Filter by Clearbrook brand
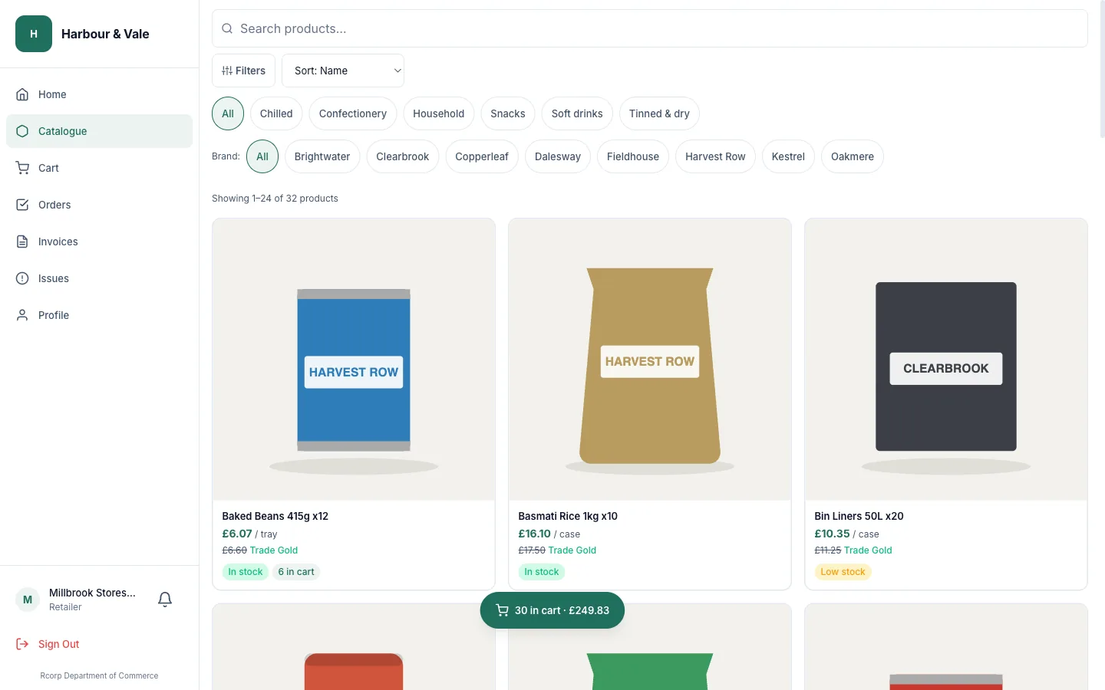The image size is (1105, 690). [x=403, y=156]
